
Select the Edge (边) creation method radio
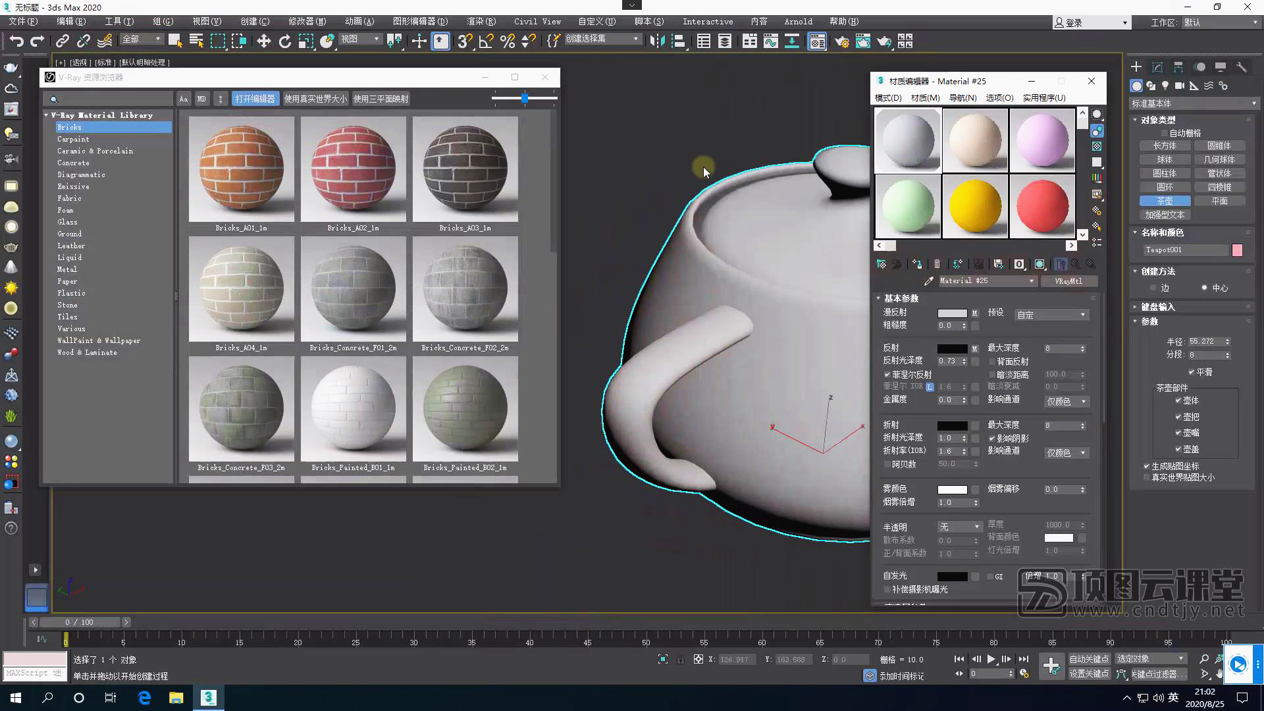pyautogui.click(x=1153, y=288)
